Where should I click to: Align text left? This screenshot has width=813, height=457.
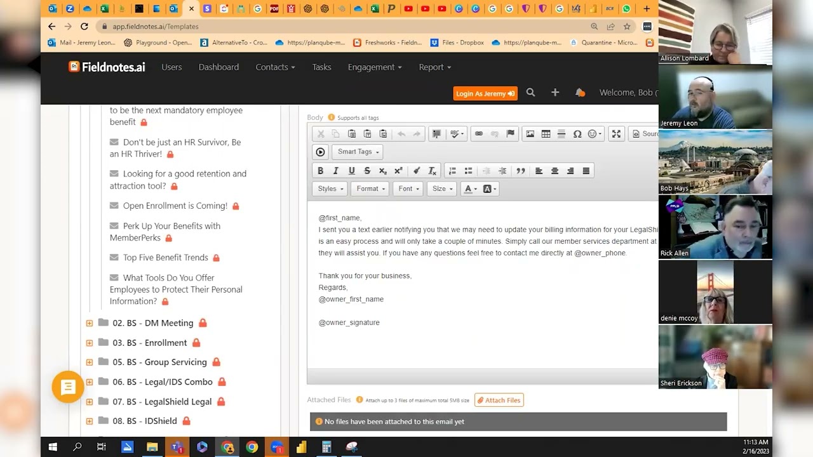pos(539,171)
